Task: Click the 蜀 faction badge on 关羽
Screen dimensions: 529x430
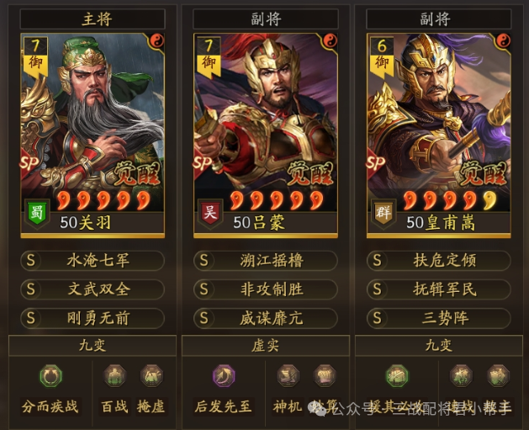Action: pyautogui.click(x=37, y=213)
